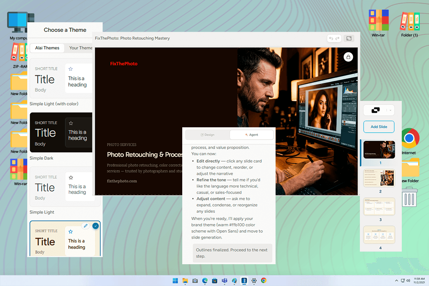This screenshot has width=429, height=286.
Task: Launch Google Chrome from taskbar
Action: tap(264, 281)
